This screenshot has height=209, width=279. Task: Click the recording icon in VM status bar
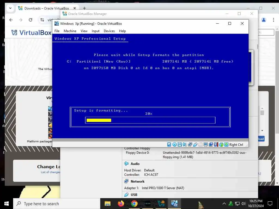tap(211, 145)
